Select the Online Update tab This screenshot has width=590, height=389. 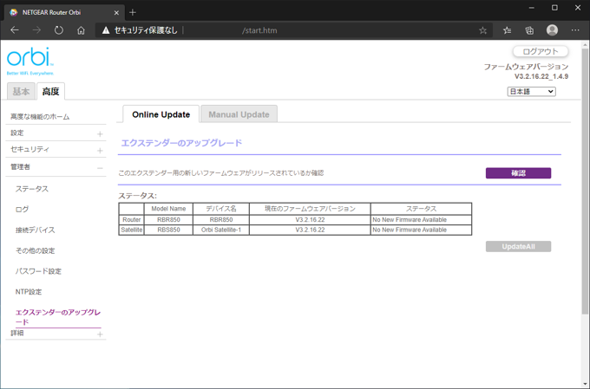click(x=161, y=114)
